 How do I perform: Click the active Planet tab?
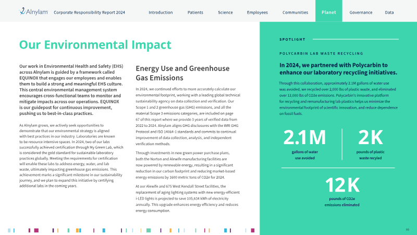coord(329,11)
